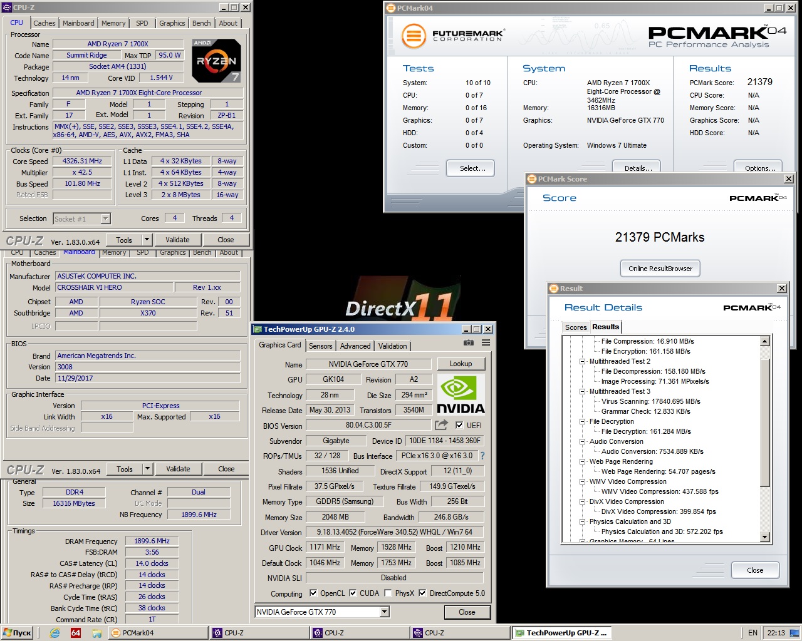Open the Tools dropdown arrow in the top CPU-Z window
This screenshot has height=641, width=802.
[147, 240]
